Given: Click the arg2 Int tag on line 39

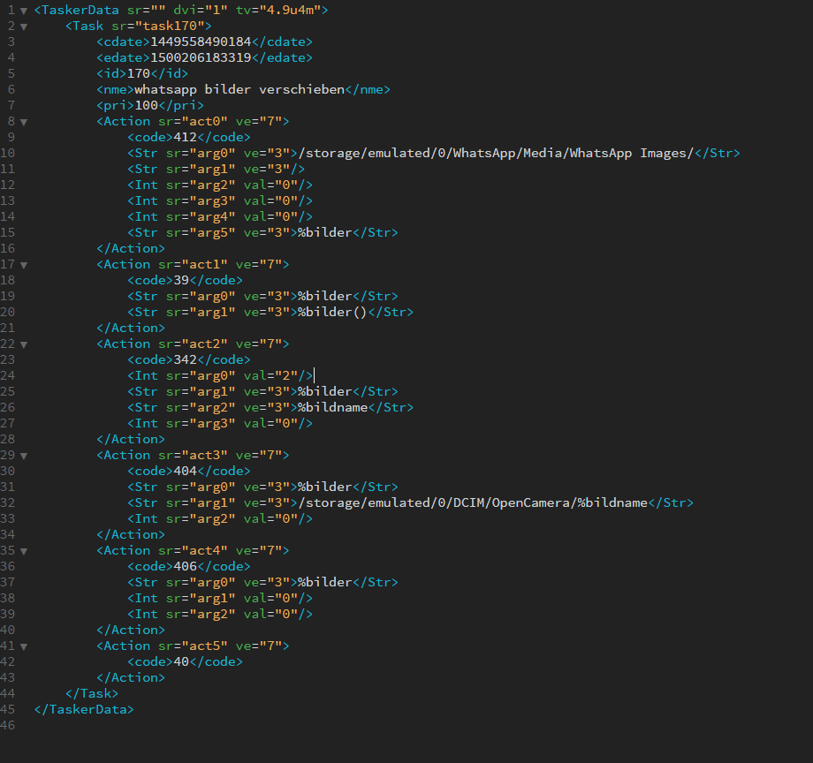Looking at the screenshot, I should coord(220,614).
